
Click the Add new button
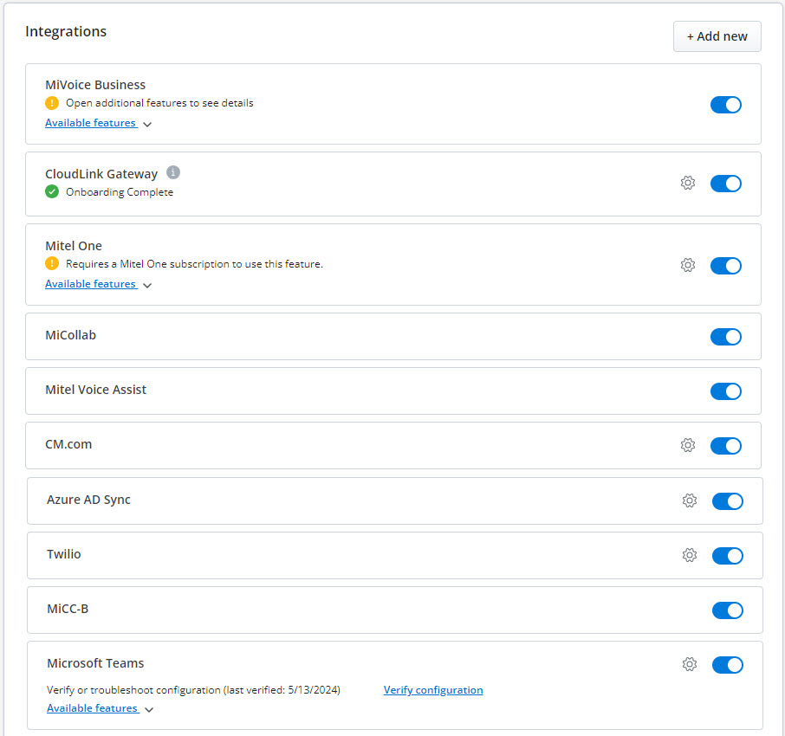[717, 36]
